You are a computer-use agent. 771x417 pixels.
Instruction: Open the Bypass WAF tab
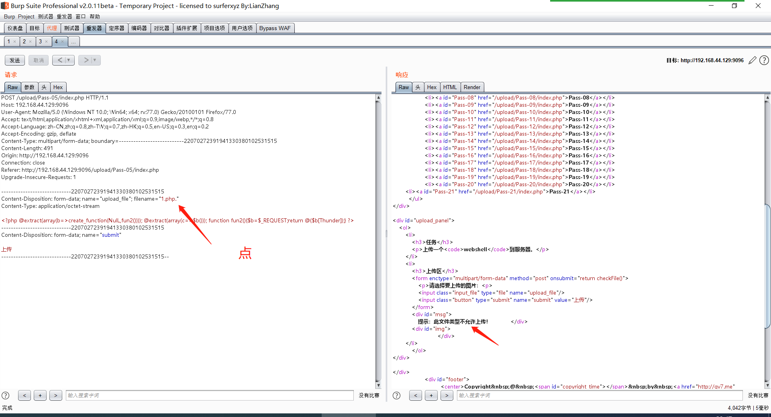pyautogui.click(x=275, y=28)
